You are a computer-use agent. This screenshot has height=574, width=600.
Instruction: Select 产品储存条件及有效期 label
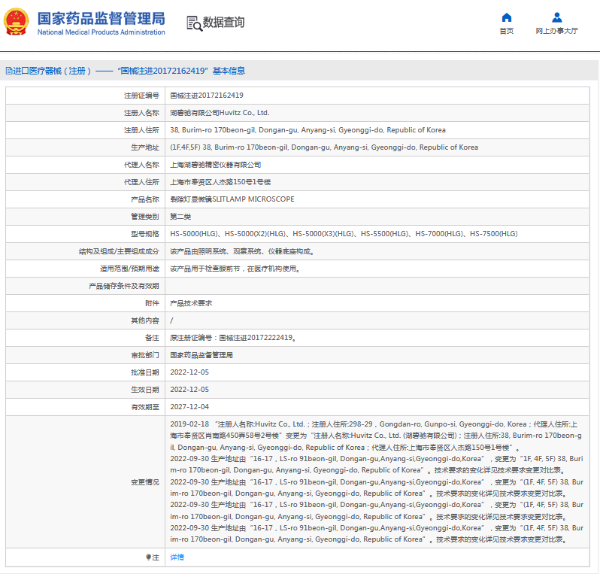point(124,286)
